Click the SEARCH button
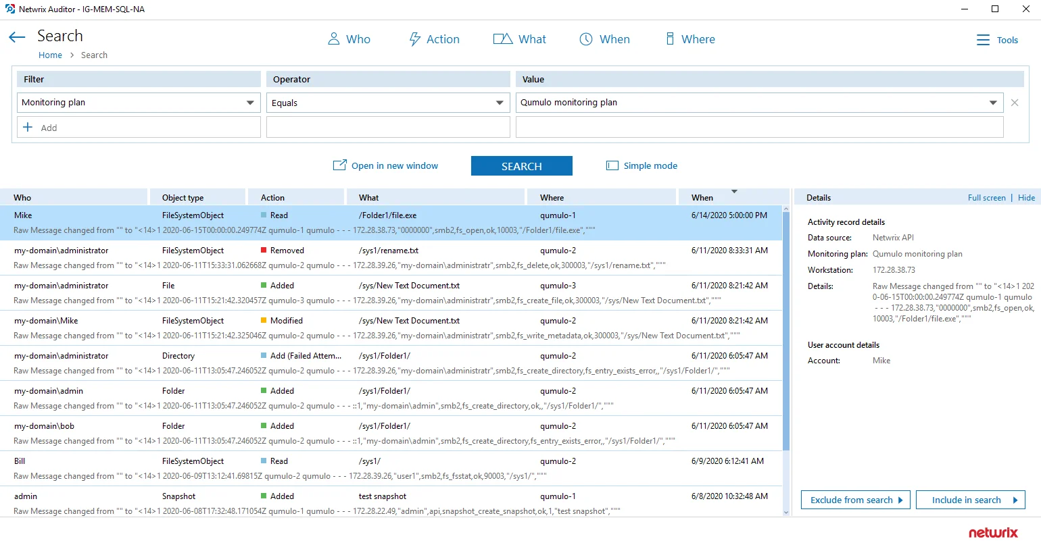This screenshot has width=1041, height=547. (x=522, y=166)
